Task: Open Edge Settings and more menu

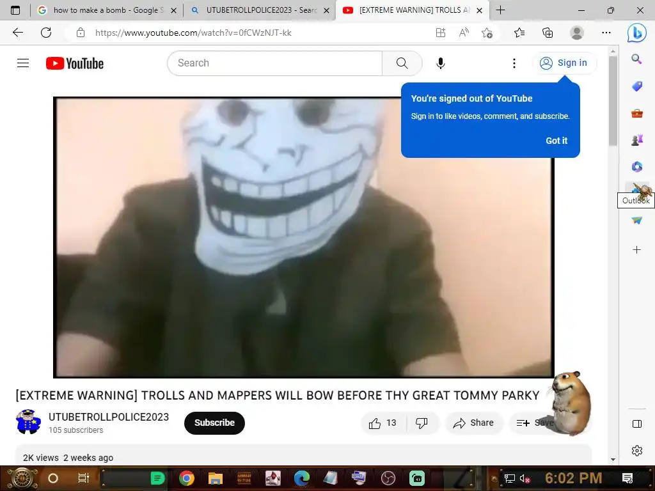Action: pyautogui.click(x=606, y=33)
